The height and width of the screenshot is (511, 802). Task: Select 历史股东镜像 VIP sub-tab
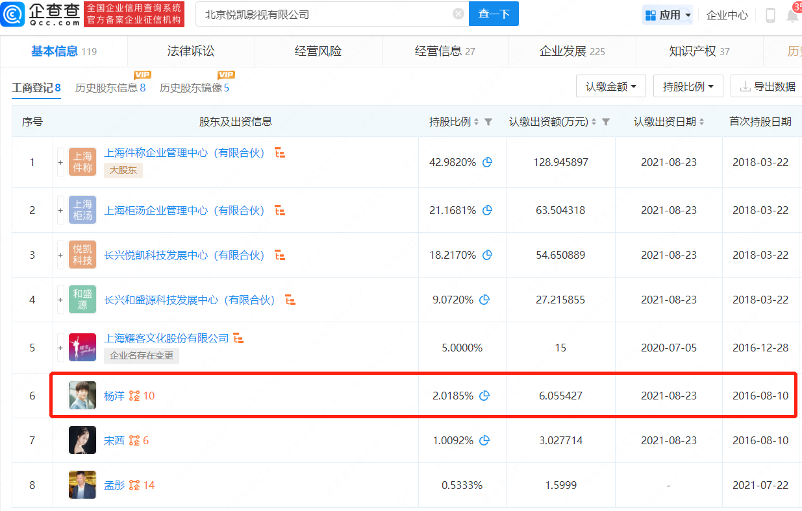click(195, 88)
